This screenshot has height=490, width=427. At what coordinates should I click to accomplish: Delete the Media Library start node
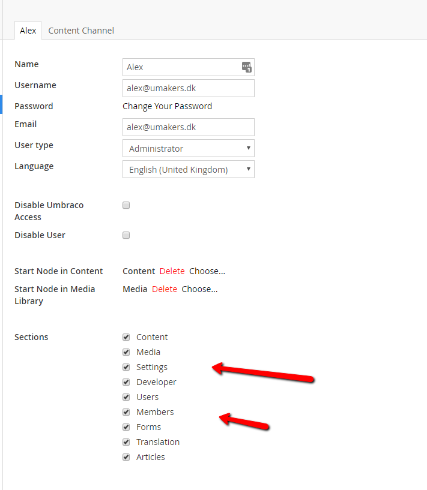click(x=165, y=289)
